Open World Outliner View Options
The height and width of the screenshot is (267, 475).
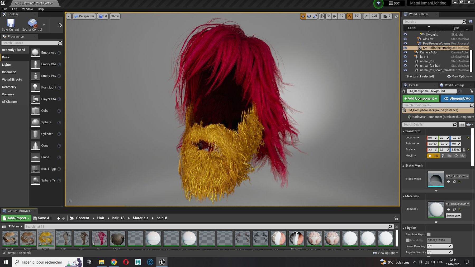(x=459, y=76)
